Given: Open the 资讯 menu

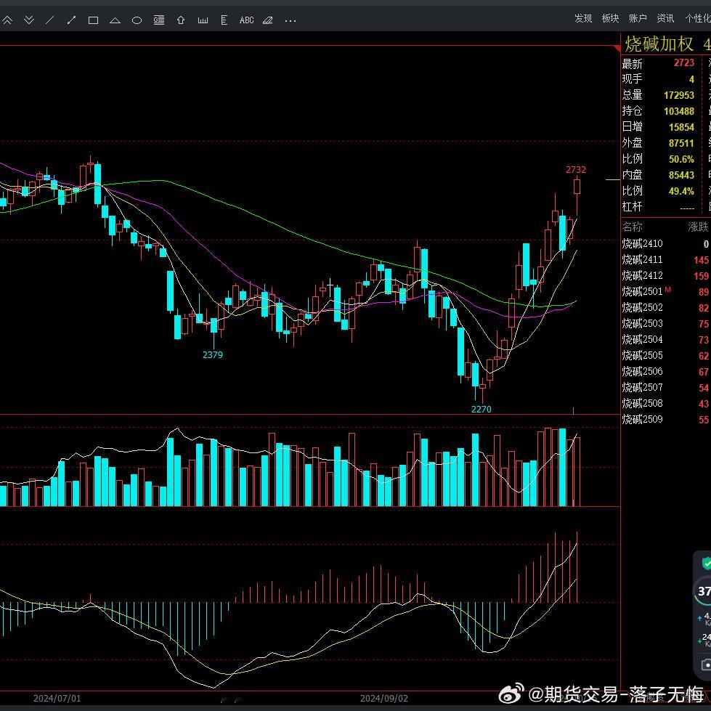Looking at the screenshot, I should (665, 18).
